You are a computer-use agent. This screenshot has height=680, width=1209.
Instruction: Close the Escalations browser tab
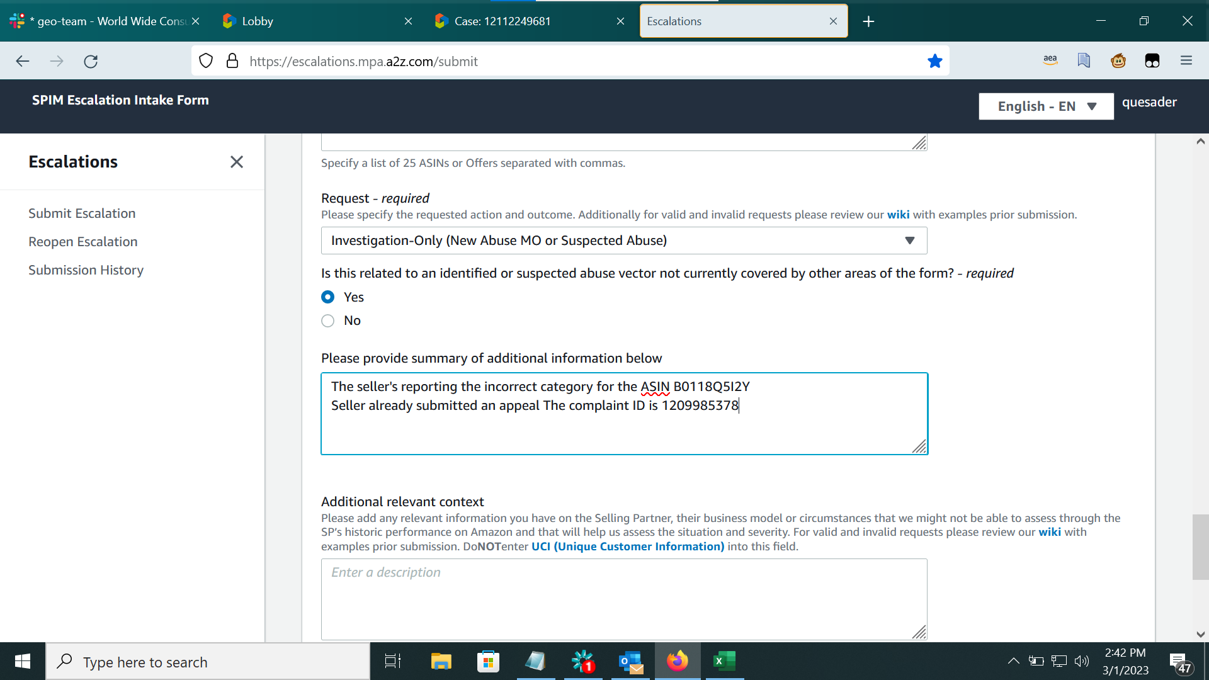[x=833, y=21]
